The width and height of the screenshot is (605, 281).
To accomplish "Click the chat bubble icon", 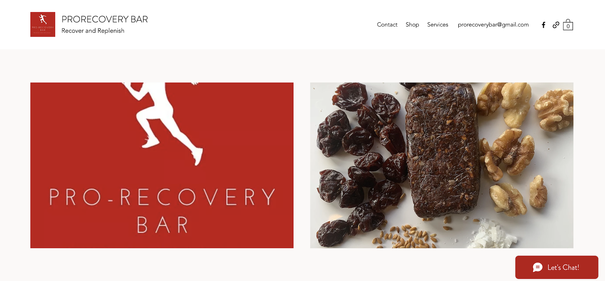I will pyautogui.click(x=538, y=268).
